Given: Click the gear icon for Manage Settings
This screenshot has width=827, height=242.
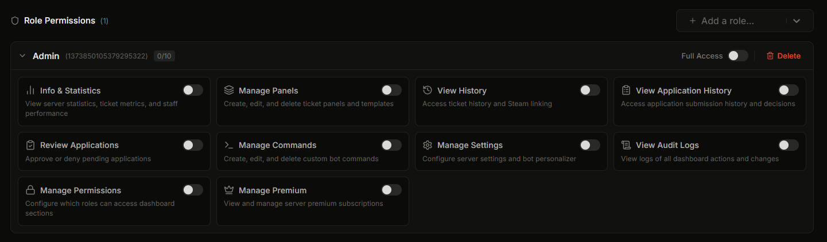Looking at the screenshot, I should 428,145.
